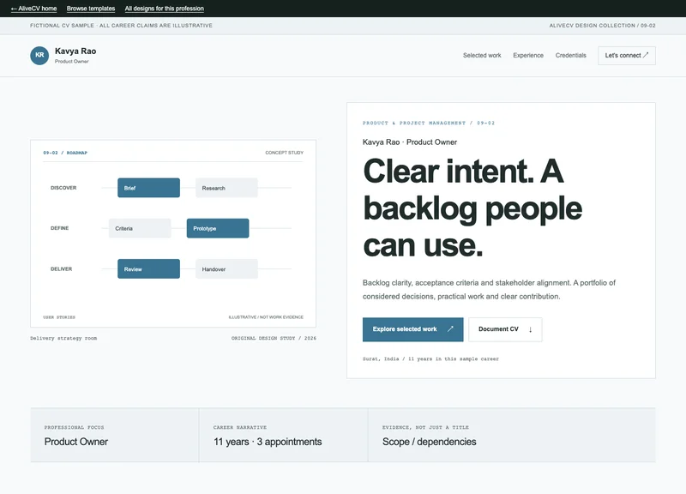Click ORIGINAL DESIGN STUDY / 2026 caption
Screen dimensions: 686x494
point(274,338)
